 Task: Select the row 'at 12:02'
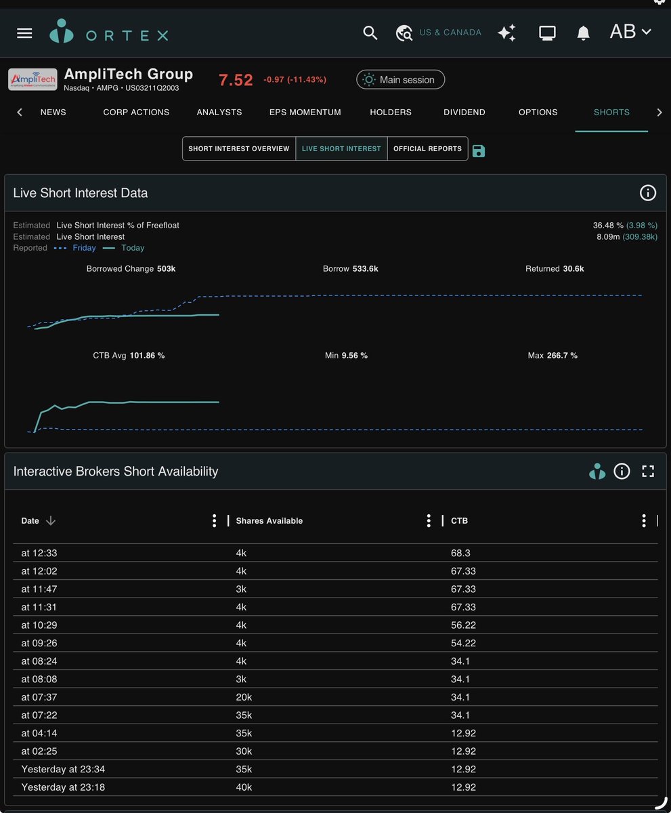[x=335, y=571]
